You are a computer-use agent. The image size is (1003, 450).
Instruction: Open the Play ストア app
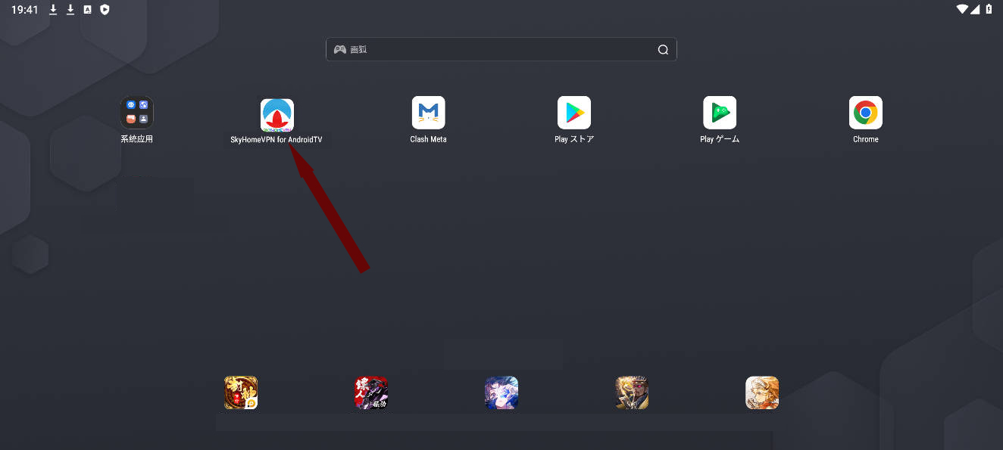[574, 113]
